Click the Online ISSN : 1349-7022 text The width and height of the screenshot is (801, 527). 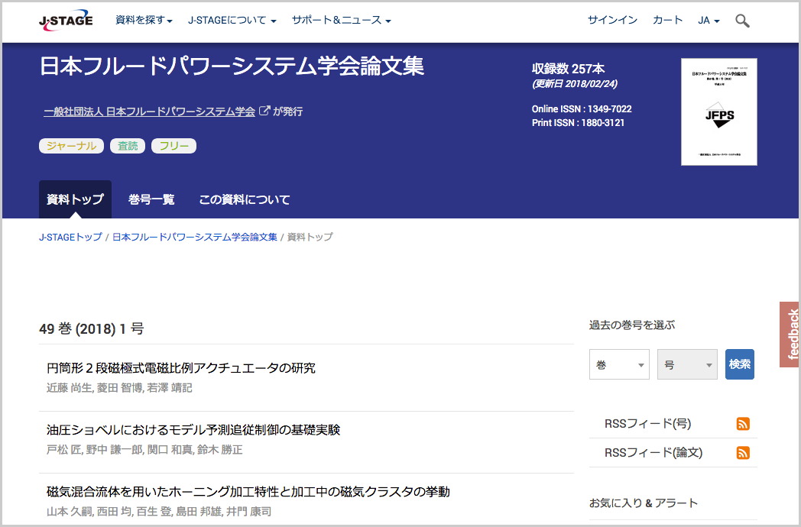[x=582, y=108]
